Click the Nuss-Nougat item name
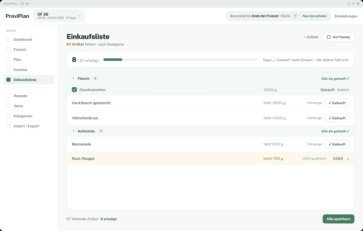This screenshot has width=363, height=231. pos(83,159)
